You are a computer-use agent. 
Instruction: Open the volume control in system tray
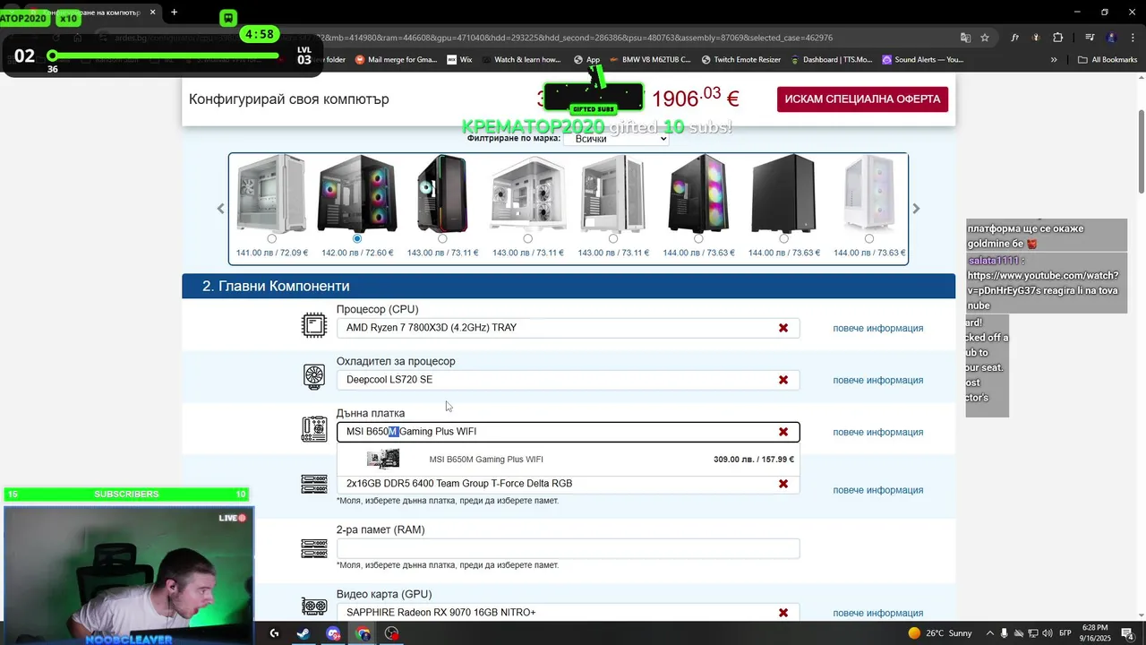(1048, 633)
